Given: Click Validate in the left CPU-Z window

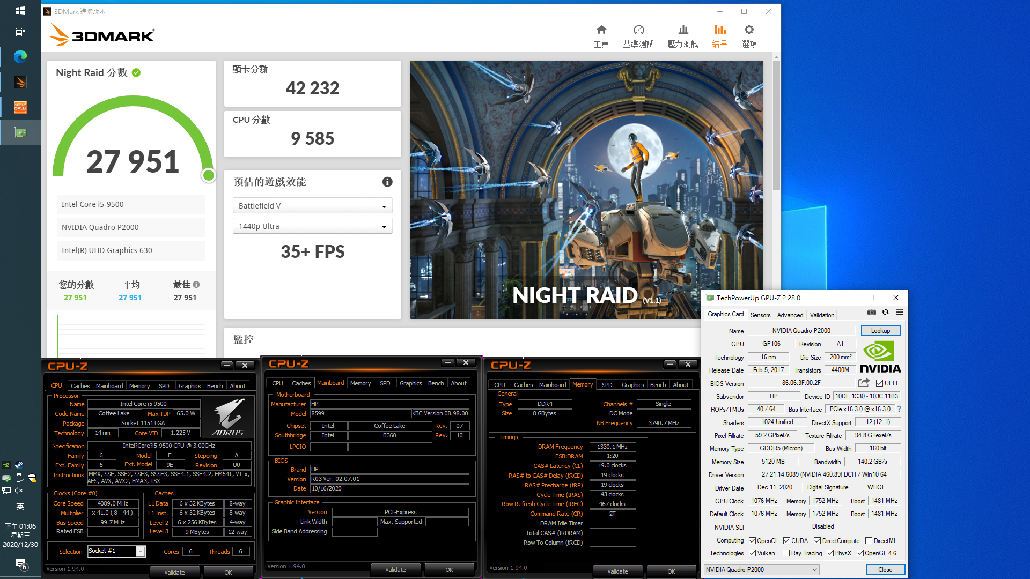Looking at the screenshot, I should tap(174, 572).
